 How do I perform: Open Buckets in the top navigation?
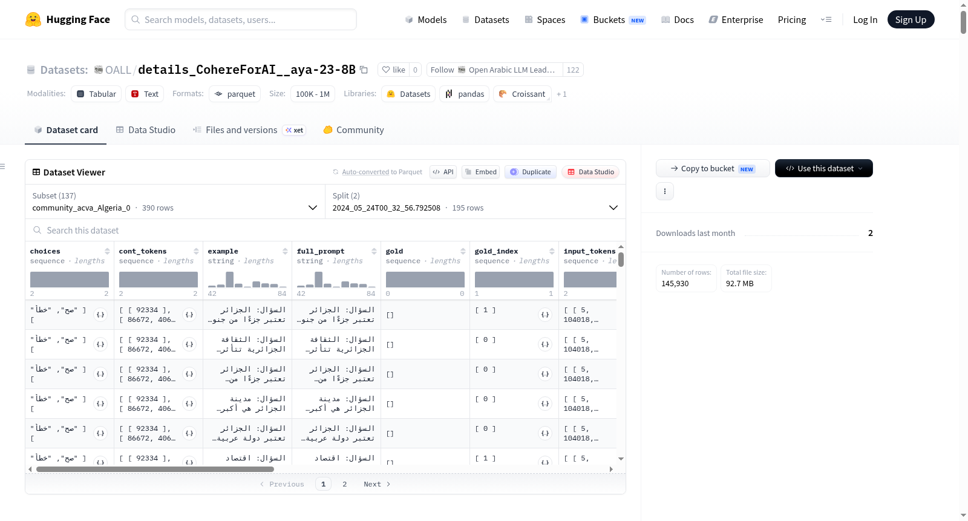click(x=613, y=19)
